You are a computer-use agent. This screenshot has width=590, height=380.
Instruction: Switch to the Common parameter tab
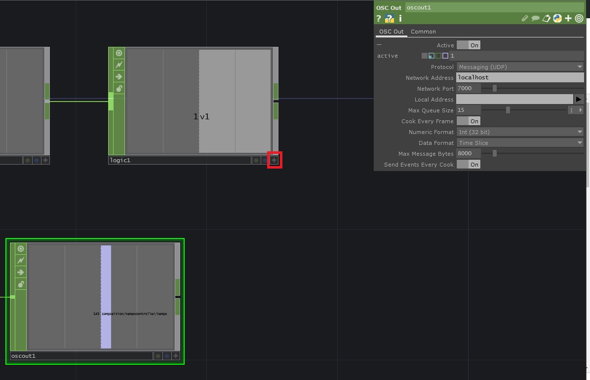[423, 32]
